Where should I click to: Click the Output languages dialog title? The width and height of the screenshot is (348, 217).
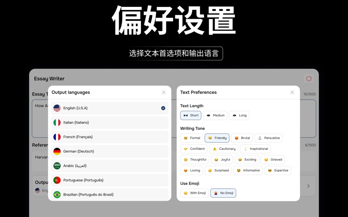click(71, 92)
